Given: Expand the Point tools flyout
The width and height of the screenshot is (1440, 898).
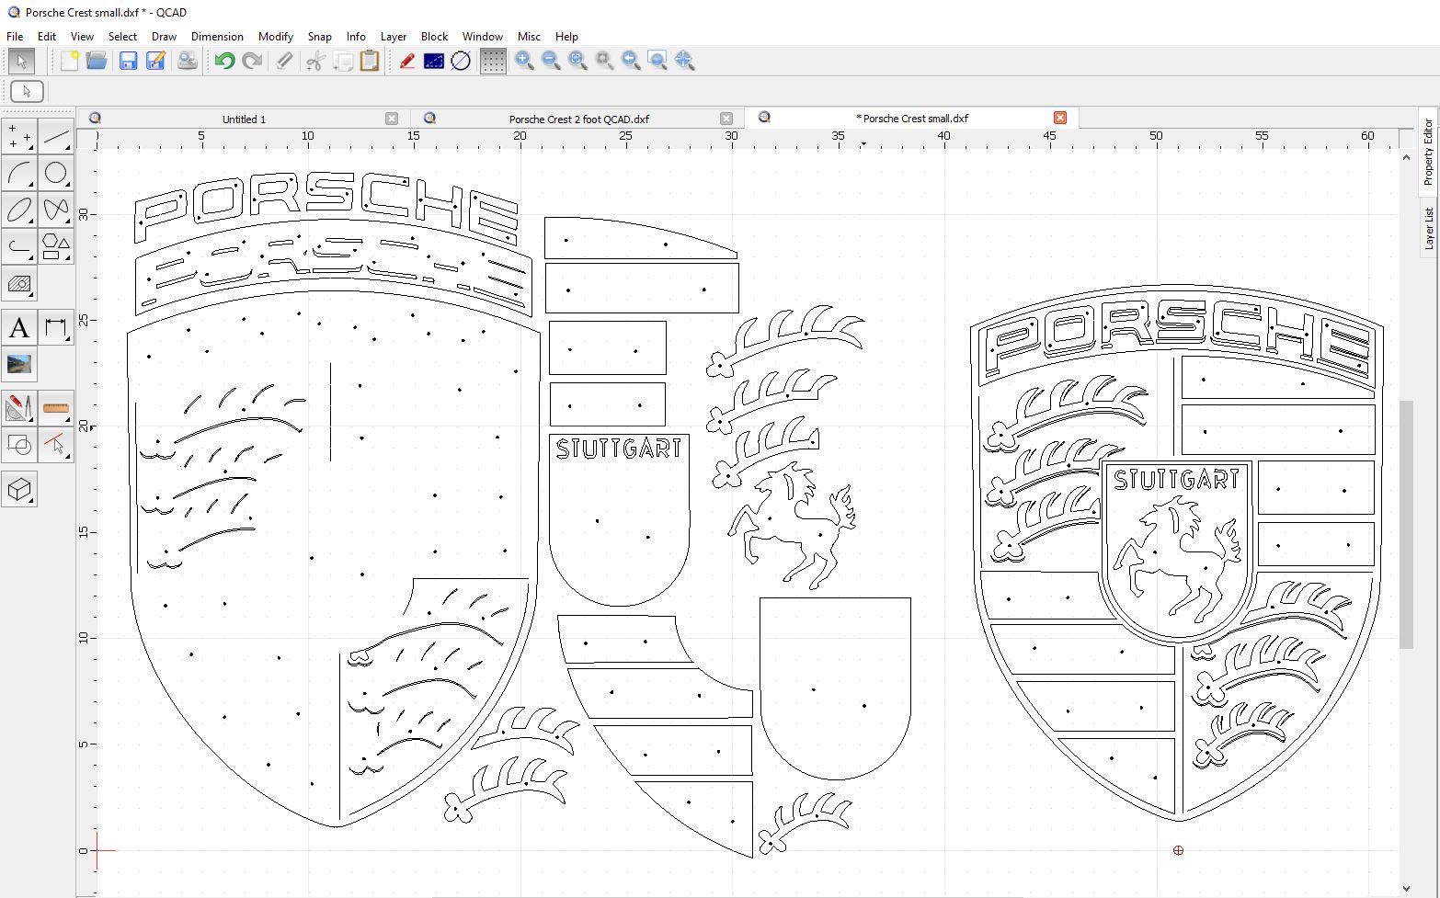Looking at the screenshot, I should (x=19, y=137).
